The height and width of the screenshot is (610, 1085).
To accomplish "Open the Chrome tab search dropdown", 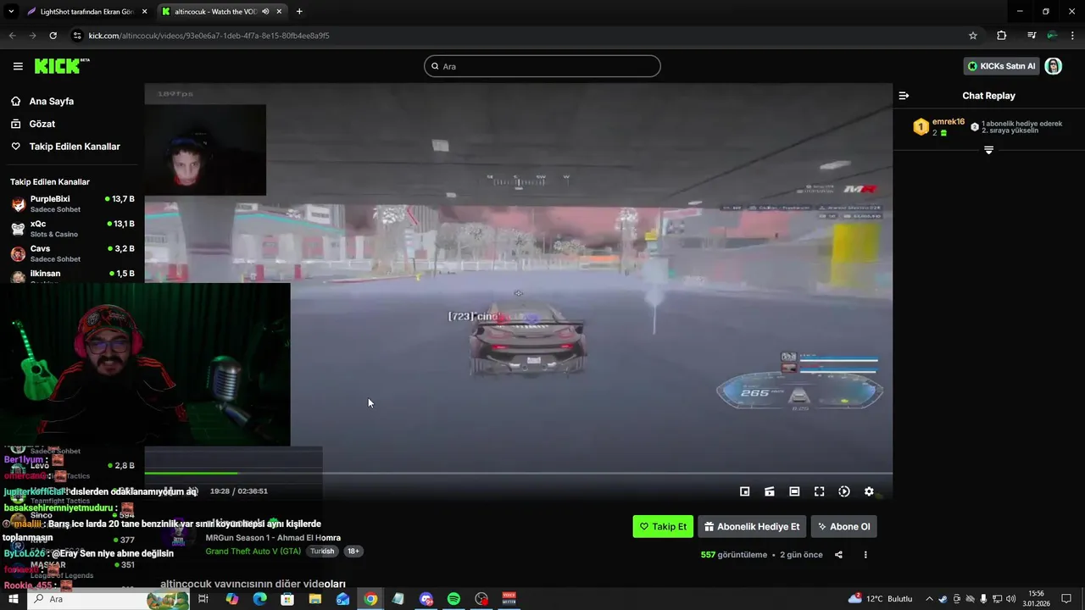I will (11, 11).
